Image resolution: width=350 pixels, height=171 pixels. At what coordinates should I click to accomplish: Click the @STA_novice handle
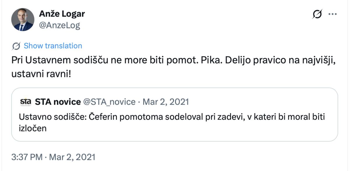(x=109, y=102)
